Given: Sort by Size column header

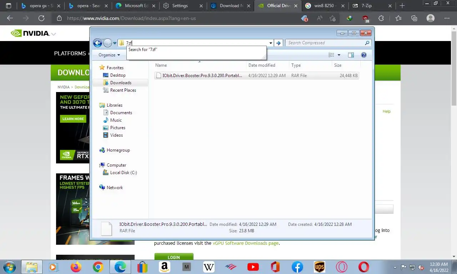Looking at the screenshot, I should (x=346, y=65).
